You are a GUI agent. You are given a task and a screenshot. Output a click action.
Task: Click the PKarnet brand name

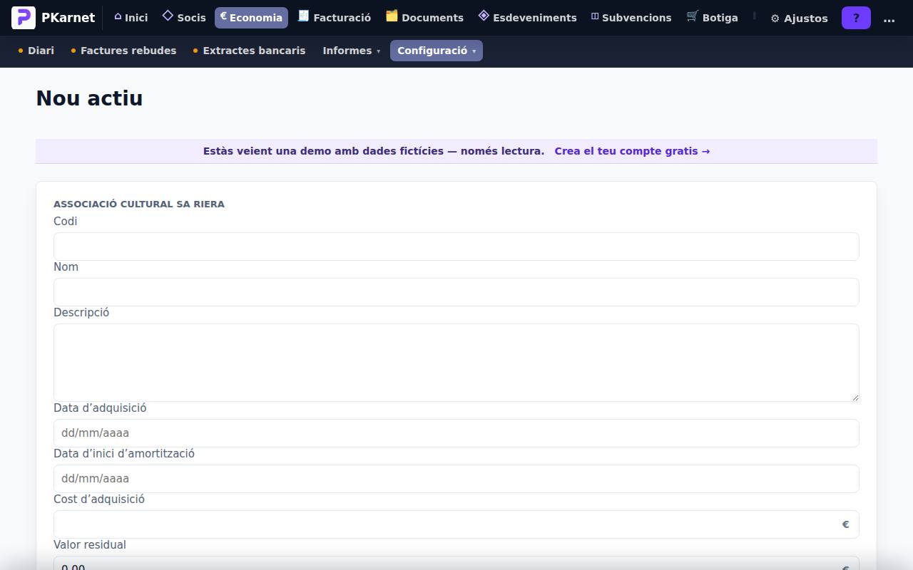click(68, 18)
